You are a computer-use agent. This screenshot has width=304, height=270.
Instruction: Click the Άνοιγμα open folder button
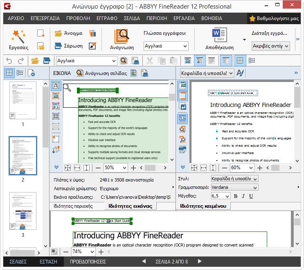click(68, 33)
